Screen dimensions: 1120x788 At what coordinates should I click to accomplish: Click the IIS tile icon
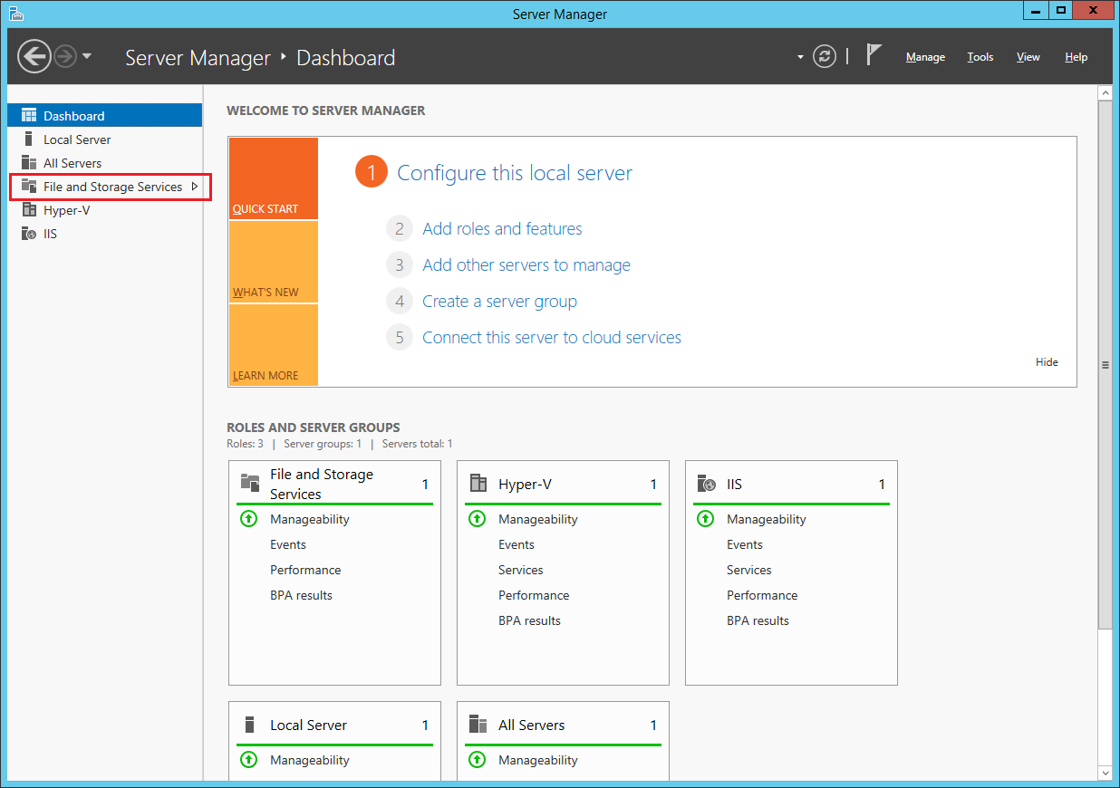[707, 484]
